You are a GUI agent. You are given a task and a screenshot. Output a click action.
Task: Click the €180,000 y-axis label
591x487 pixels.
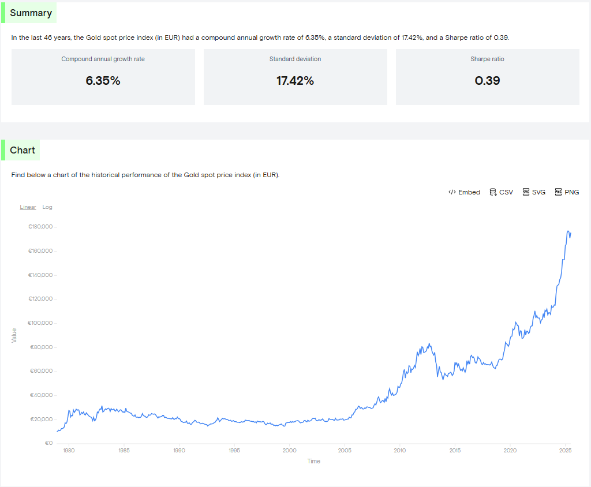(40, 227)
